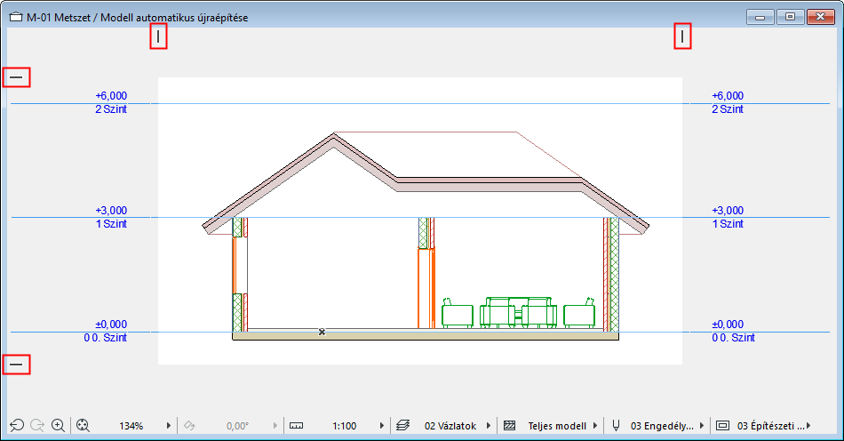Select the 2 Szint story label on left side

[111, 109]
